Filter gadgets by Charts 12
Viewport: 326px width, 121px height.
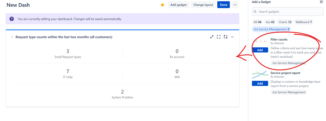(x=285, y=22)
